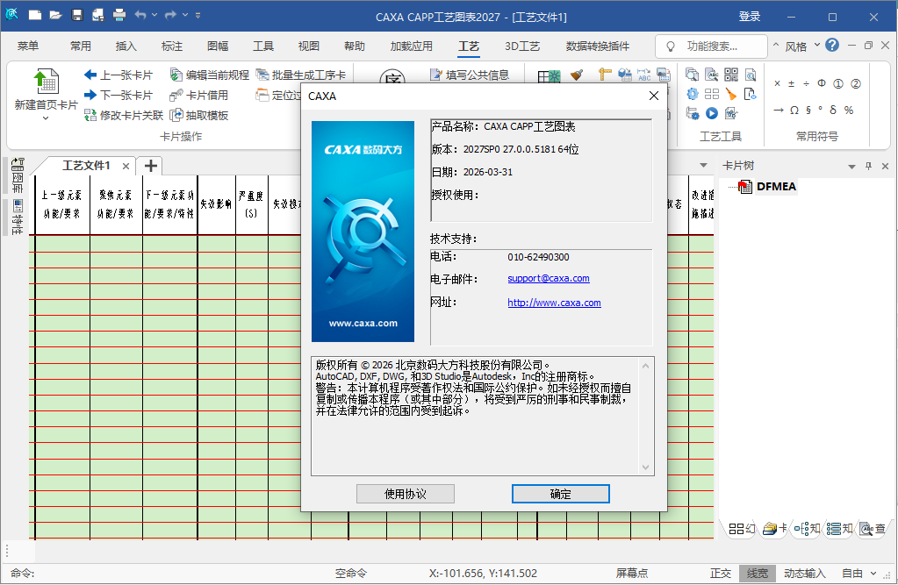Click the brush format painter icon in ribbon
Viewport: 898px width, 585px height.
[577, 75]
